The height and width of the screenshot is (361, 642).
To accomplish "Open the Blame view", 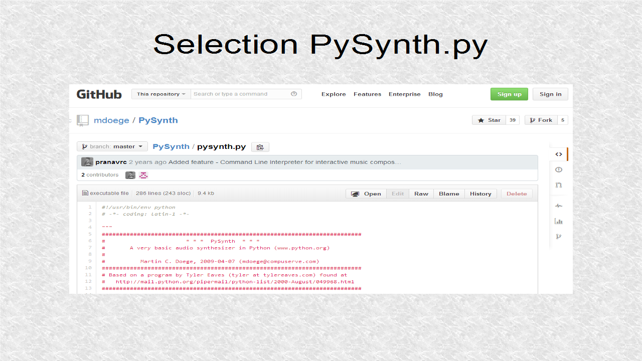I will pyautogui.click(x=449, y=194).
